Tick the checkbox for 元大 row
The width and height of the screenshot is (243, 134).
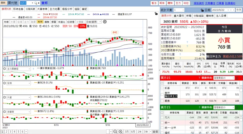point(162,118)
